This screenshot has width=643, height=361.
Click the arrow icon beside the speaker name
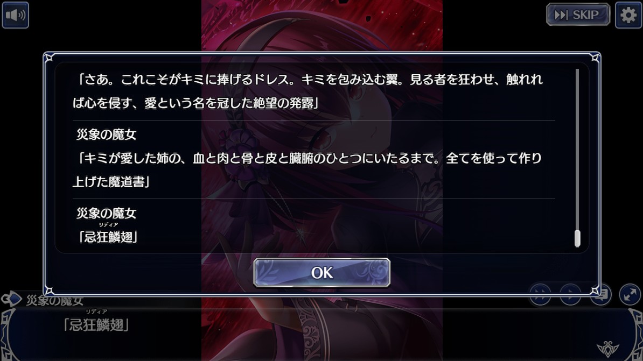[x=11, y=299]
